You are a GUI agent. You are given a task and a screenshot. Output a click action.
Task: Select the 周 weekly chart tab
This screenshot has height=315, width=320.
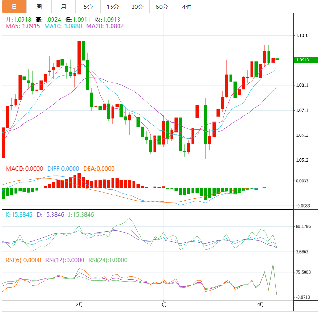point(39,7)
